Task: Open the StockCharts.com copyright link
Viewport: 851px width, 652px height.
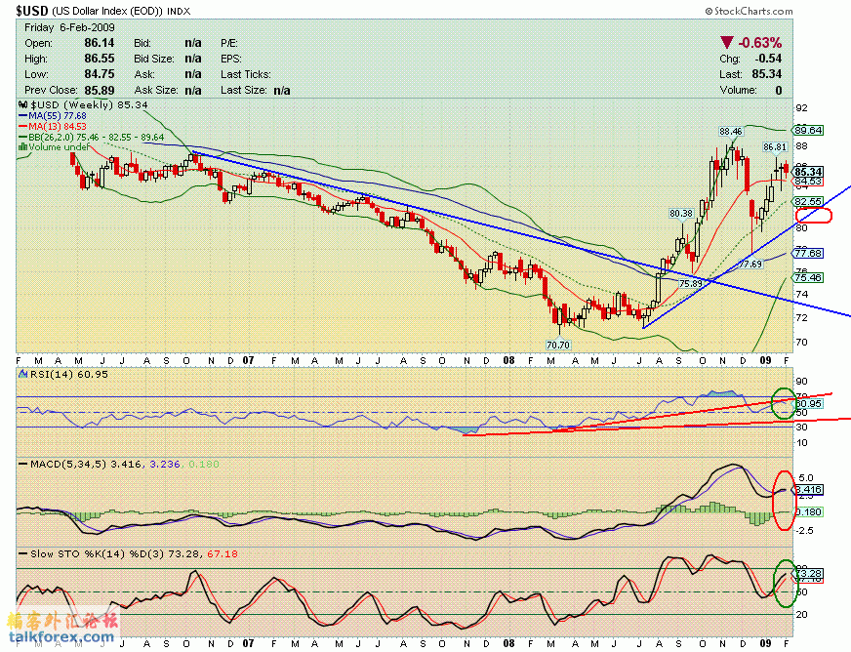Action: [749, 11]
